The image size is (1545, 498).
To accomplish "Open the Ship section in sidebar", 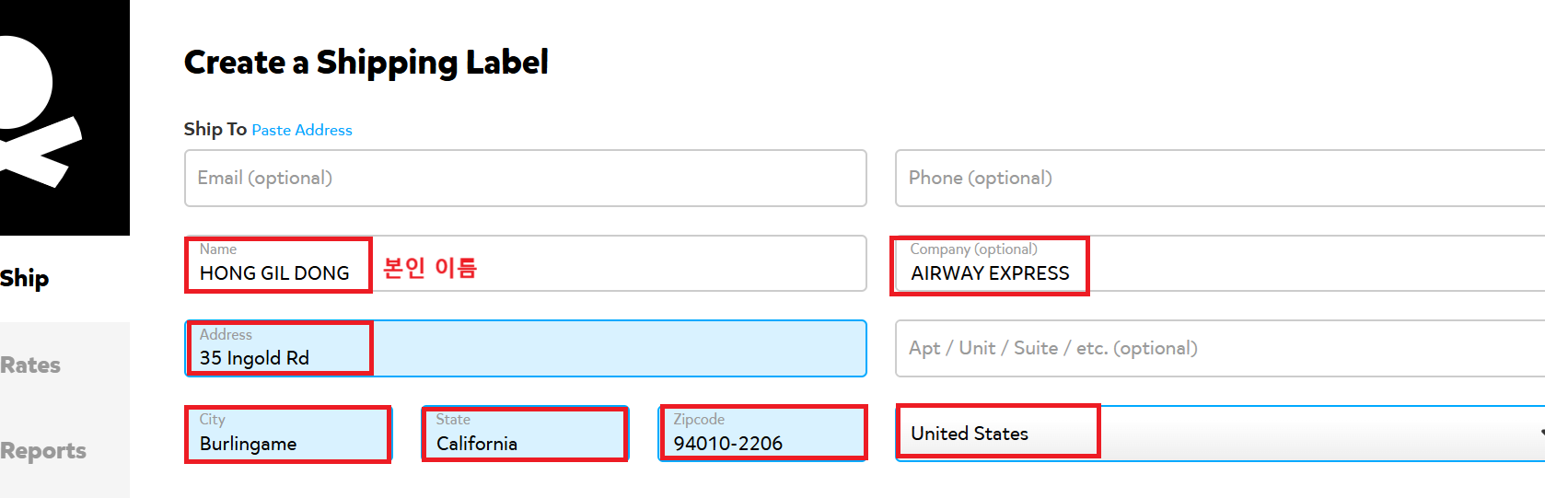I will point(26,278).
